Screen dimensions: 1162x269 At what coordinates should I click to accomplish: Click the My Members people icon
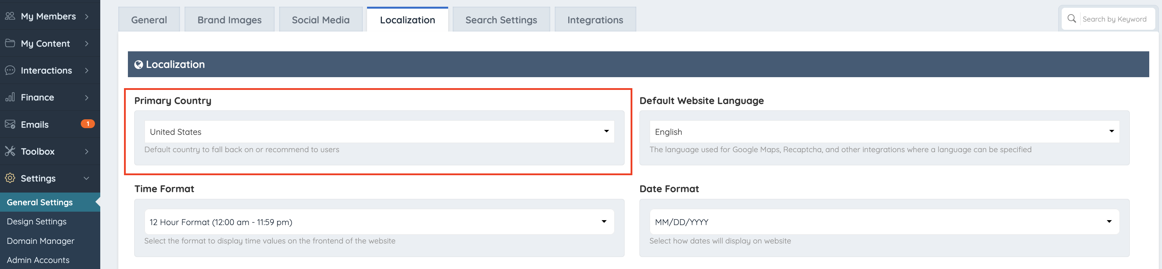[x=10, y=16]
